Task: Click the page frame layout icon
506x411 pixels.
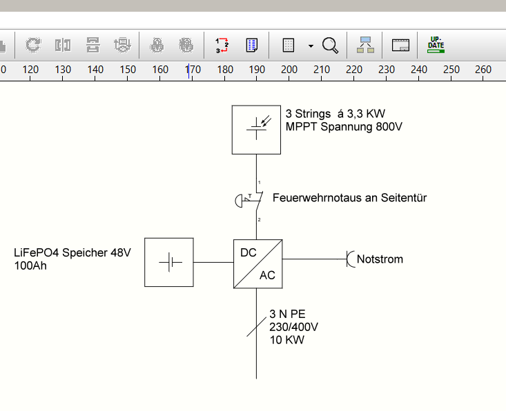Action: 400,45
